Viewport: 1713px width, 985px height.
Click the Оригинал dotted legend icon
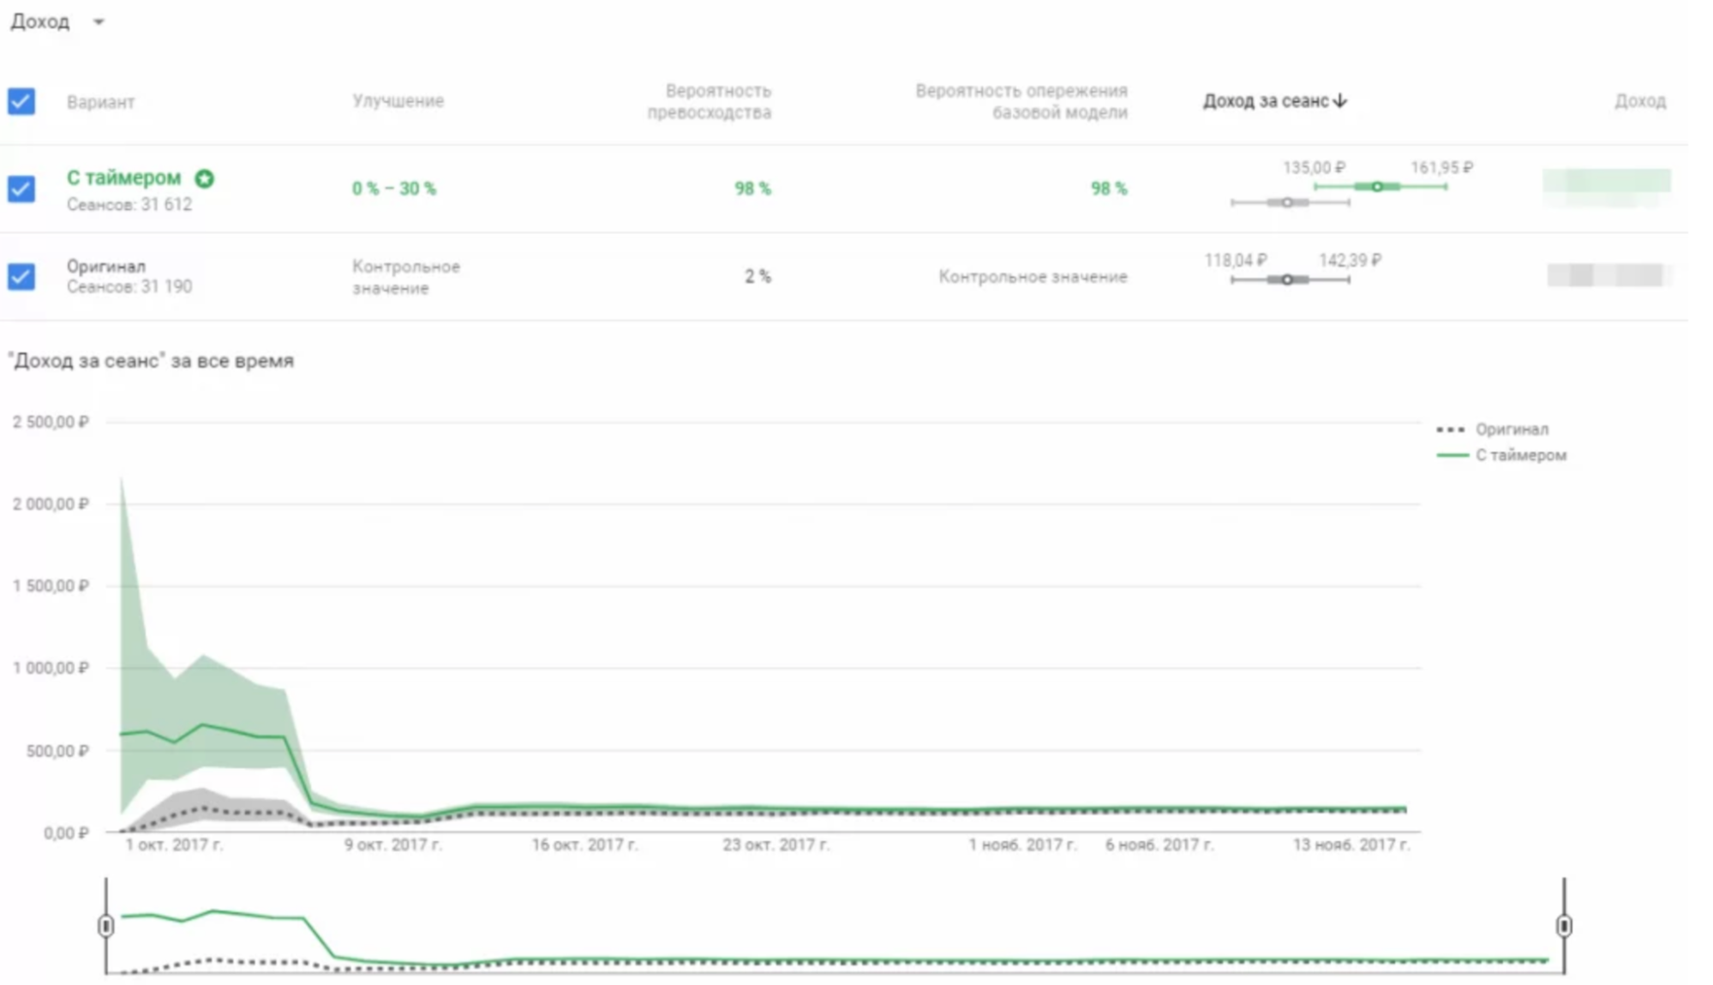pos(1450,429)
